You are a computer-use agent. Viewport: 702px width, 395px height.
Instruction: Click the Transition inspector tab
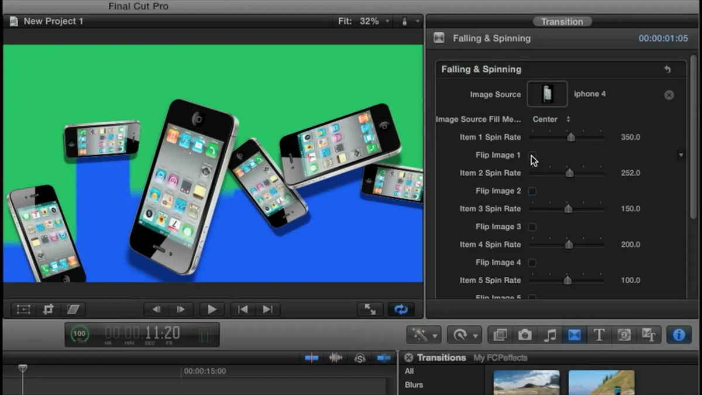pyautogui.click(x=562, y=22)
